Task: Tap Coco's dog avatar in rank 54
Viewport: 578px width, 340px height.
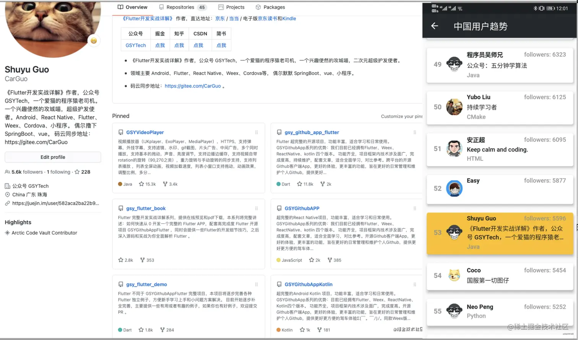Action: (x=454, y=275)
